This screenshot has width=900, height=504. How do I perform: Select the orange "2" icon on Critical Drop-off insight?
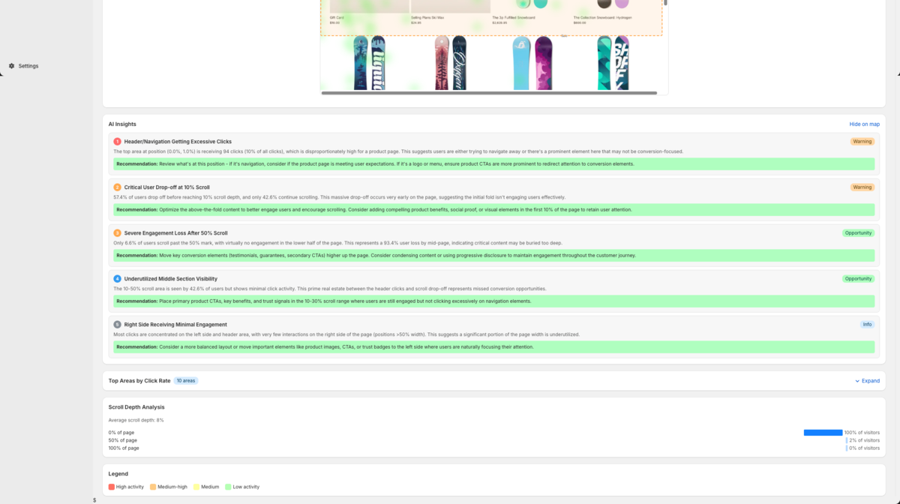pyautogui.click(x=116, y=187)
